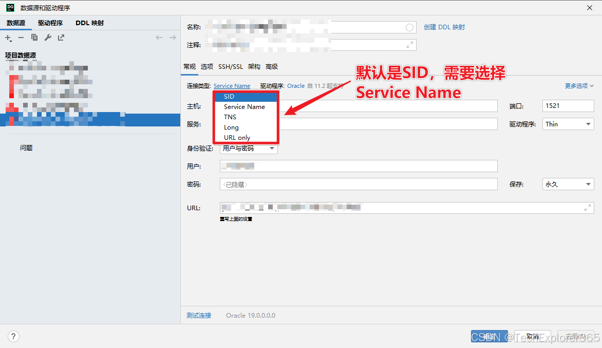Open driver properties via the wrench icon
The height and width of the screenshot is (348, 602).
(x=47, y=37)
